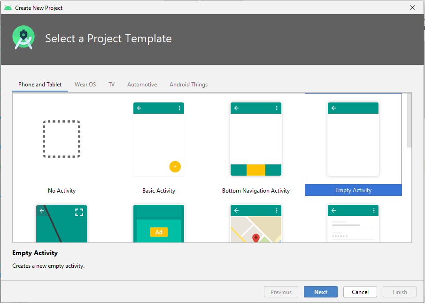Switch to the Wear OS tab
The image size is (425, 303).
click(x=85, y=84)
